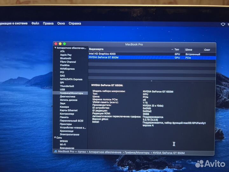Screen dimensions: 229x172
Task: Click Аппаратное обеспечение in the path bar
Action: (x=105, y=152)
